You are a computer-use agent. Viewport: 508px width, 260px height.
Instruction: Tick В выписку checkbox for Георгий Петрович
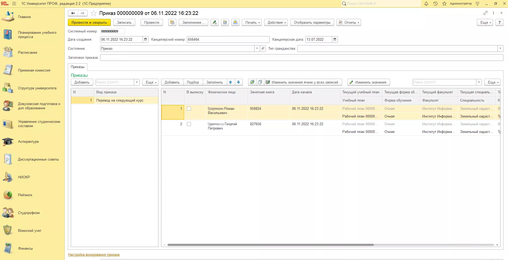coord(189,124)
